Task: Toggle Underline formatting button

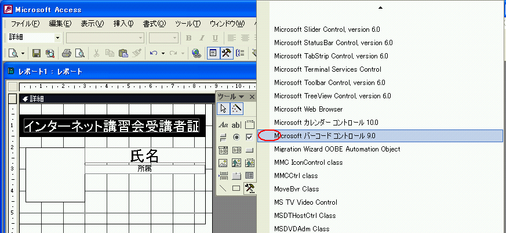Action: [x=216, y=38]
